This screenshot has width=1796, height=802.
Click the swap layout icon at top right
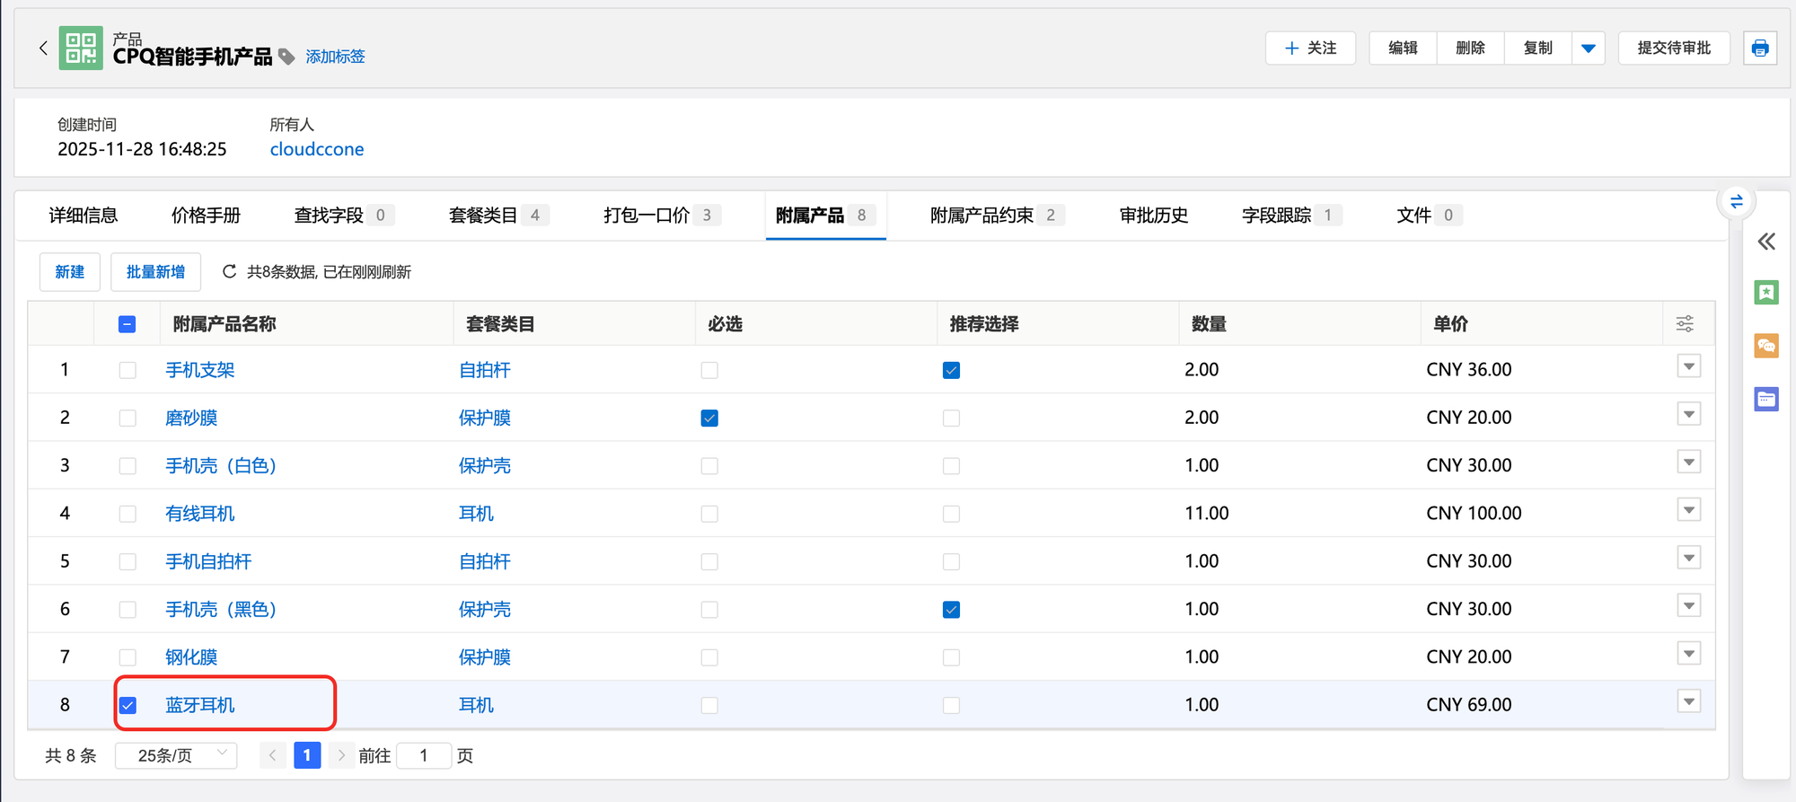(1736, 201)
